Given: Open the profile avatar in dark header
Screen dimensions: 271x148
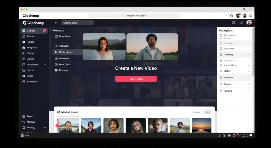Looking at the screenshot, I should click(249, 23).
